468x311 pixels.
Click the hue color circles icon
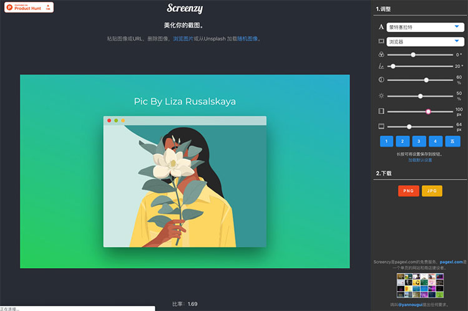381,55
